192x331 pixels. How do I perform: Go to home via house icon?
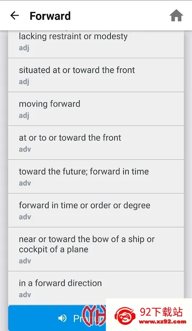176,15
